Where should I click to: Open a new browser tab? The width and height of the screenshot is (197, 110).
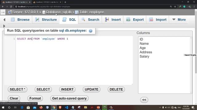65,2
